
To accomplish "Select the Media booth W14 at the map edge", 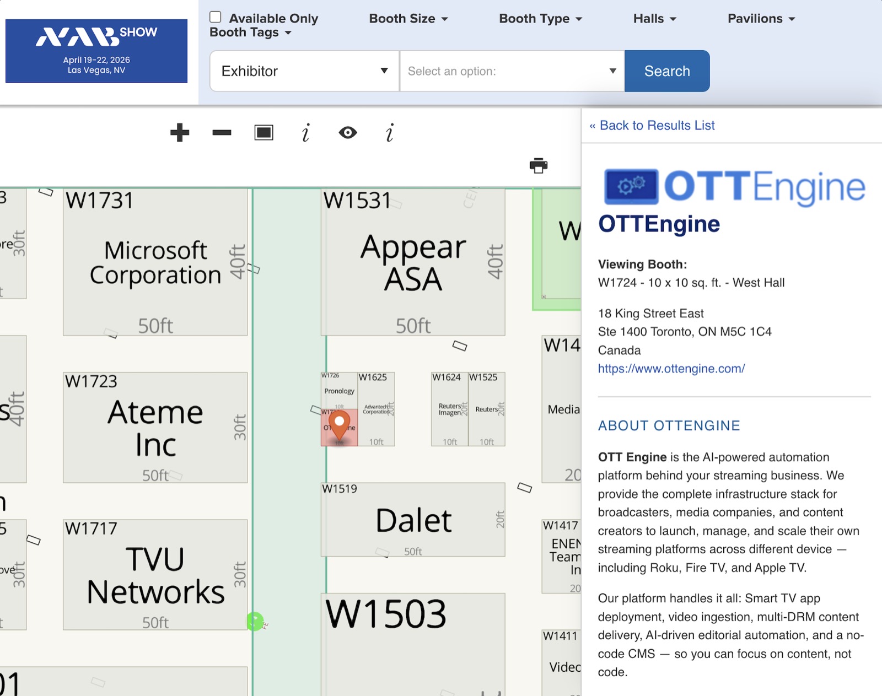I will (x=562, y=409).
